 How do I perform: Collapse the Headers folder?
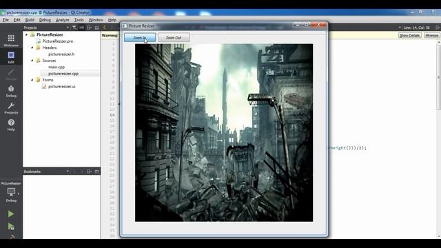[x=32, y=48]
